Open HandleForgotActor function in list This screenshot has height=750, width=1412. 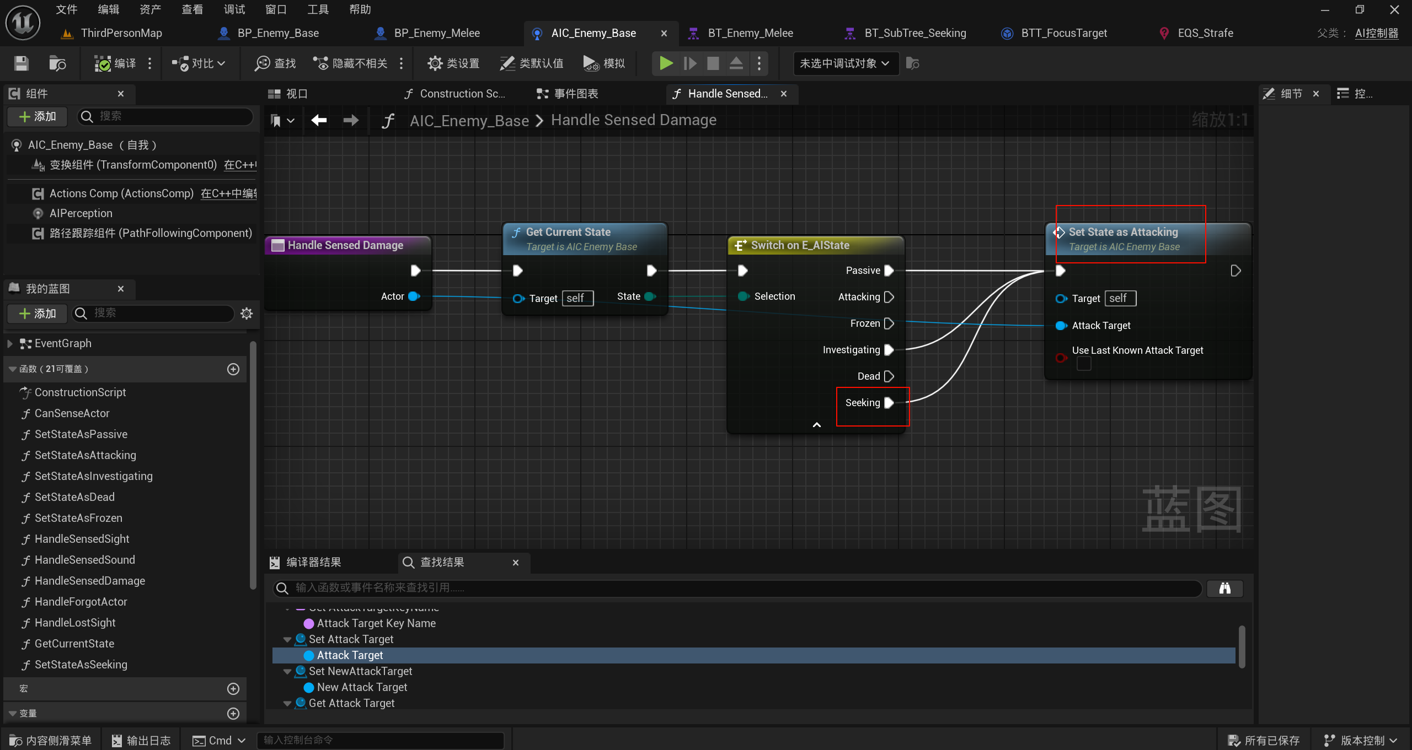(x=81, y=602)
